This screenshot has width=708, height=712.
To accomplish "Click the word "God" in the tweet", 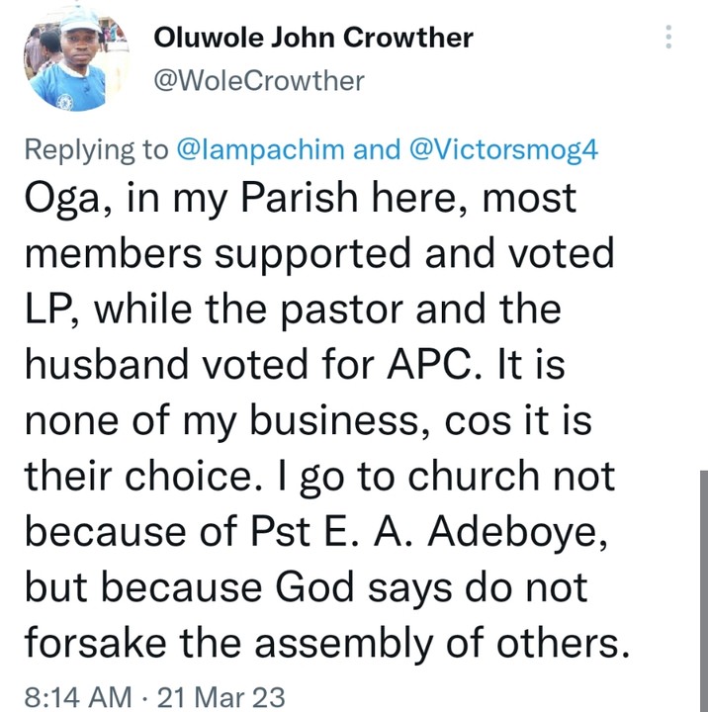I will click(323, 587).
